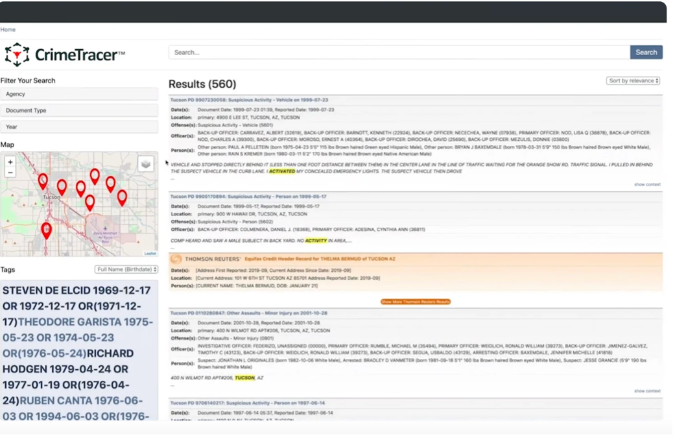Open the Full Name (Birthdate) tags dropdown

tap(126, 269)
